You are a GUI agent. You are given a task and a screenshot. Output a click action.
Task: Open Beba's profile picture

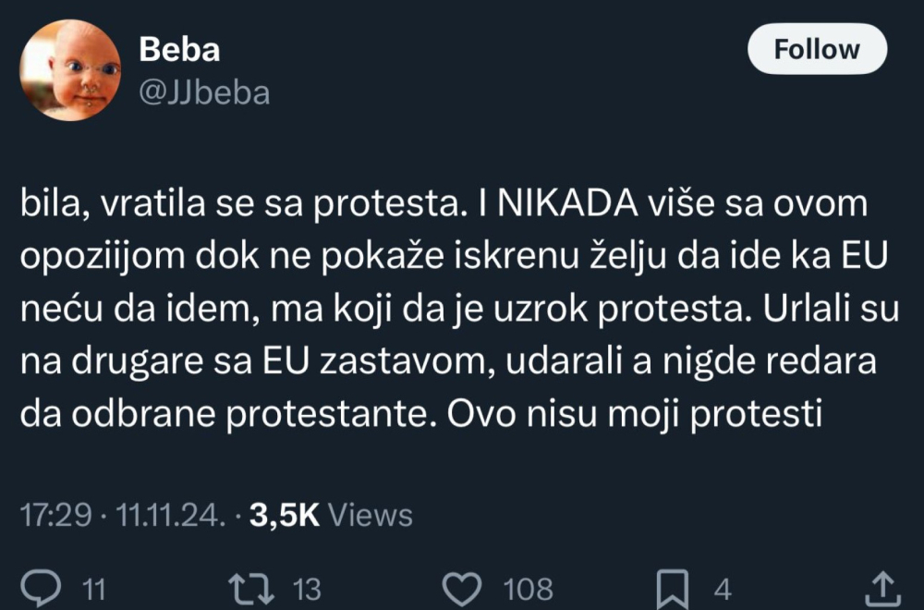(70, 70)
